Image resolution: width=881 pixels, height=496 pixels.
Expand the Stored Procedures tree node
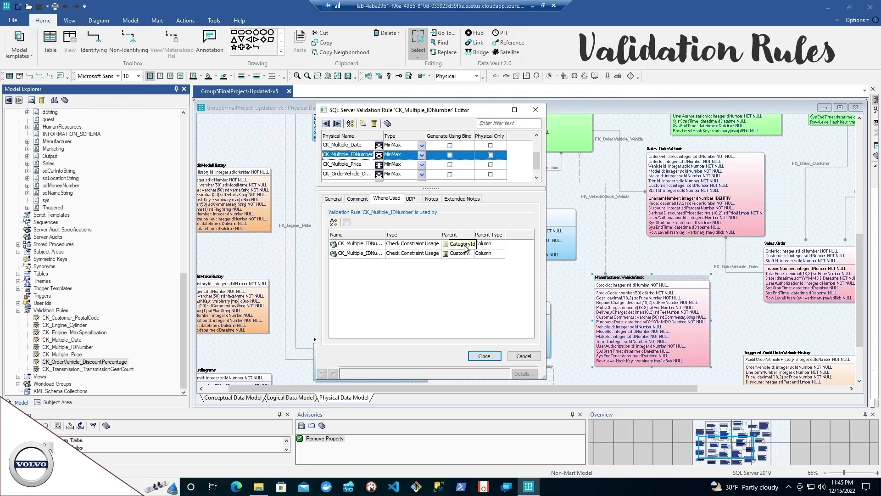pyautogui.click(x=18, y=244)
